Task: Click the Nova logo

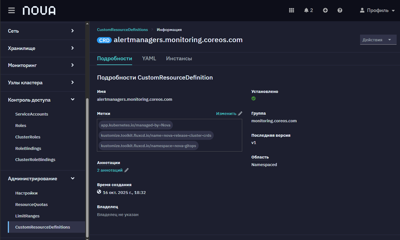Action: click(39, 11)
